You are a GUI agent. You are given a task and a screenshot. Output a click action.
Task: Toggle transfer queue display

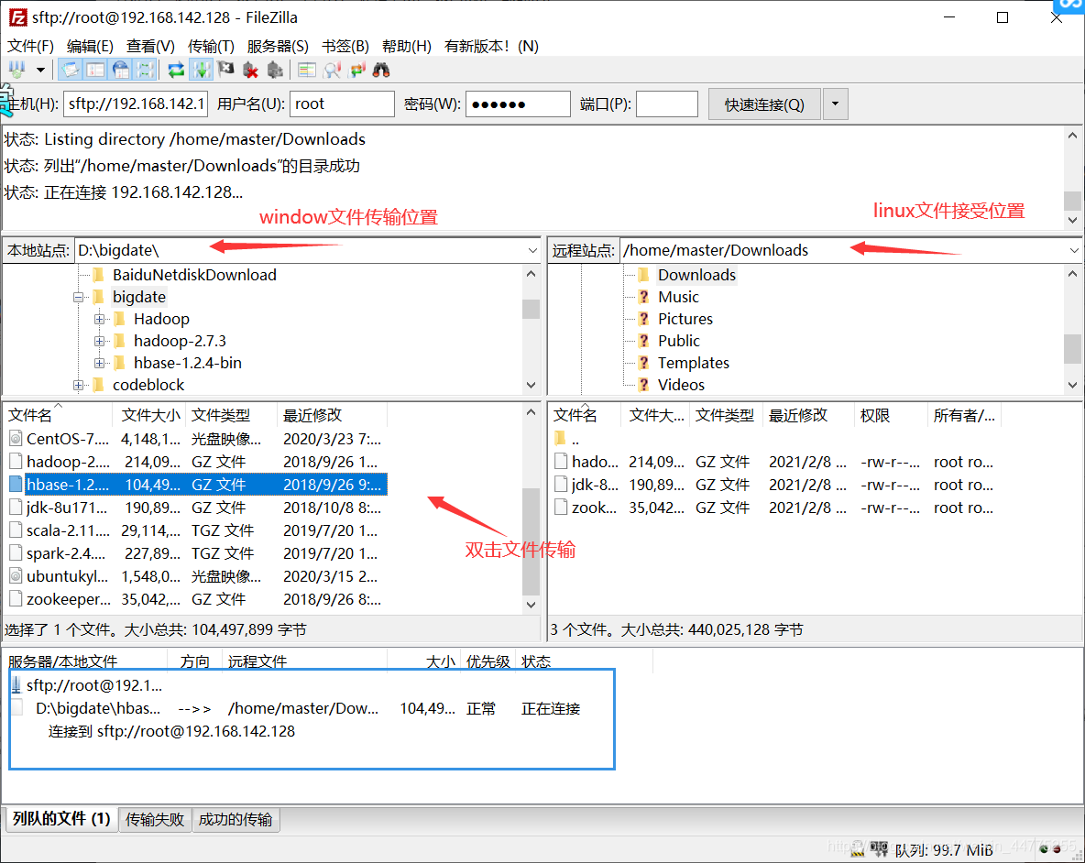click(146, 70)
